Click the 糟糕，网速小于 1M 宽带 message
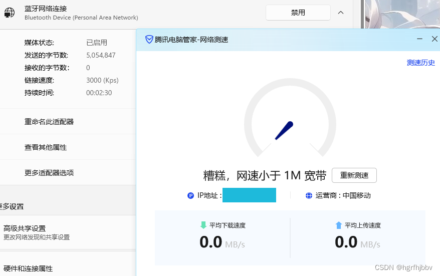440x276 pixels. (x=265, y=176)
